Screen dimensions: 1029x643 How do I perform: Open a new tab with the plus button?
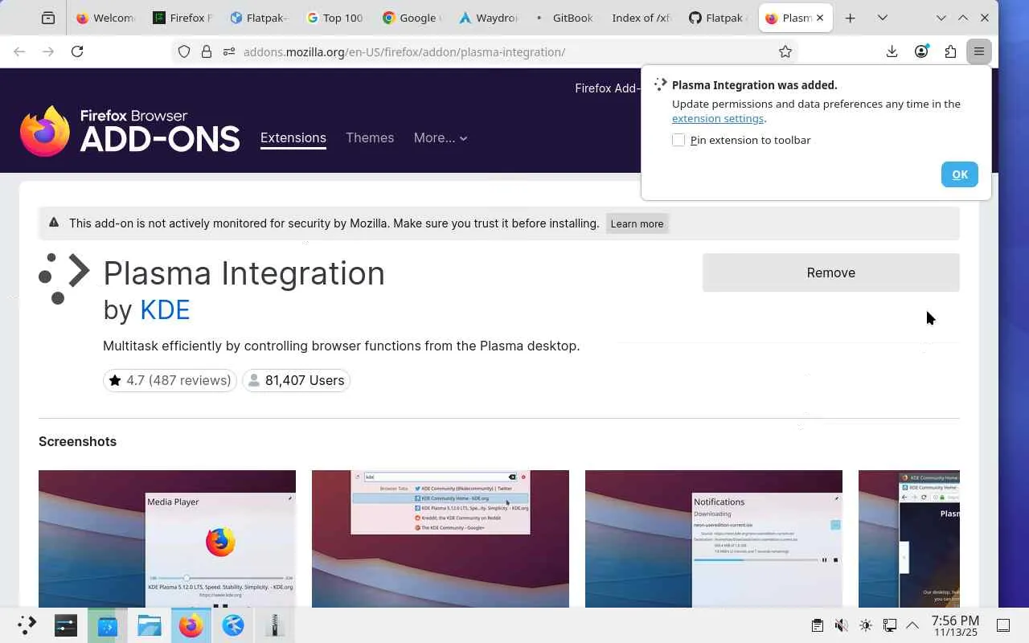pyautogui.click(x=850, y=18)
